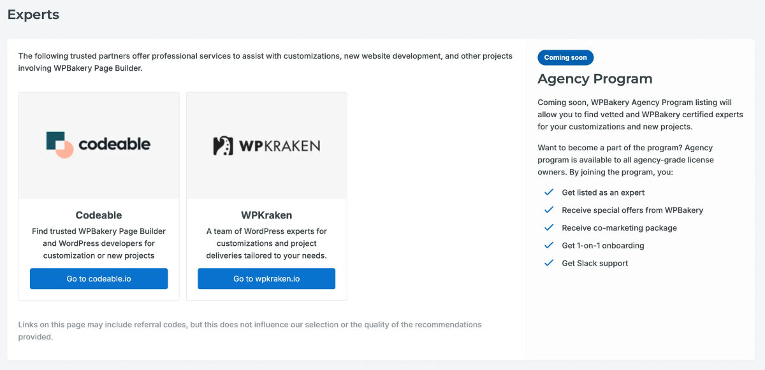
Task: Click the 'Go to codeable.io' button
Action: [98, 278]
